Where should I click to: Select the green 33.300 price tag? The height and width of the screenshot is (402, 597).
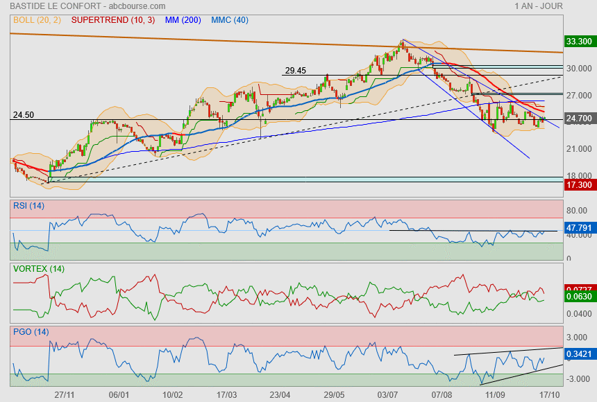coord(579,42)
